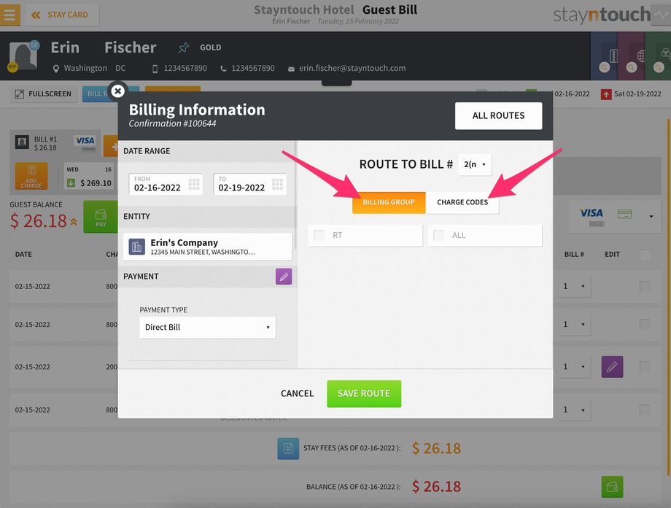The image size is (671, 508).
Task: Click the telephone handset icon
Action: 223,69
